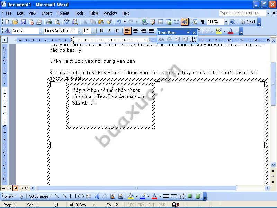Toggle Underline formatting

click(x=117, y=31)
